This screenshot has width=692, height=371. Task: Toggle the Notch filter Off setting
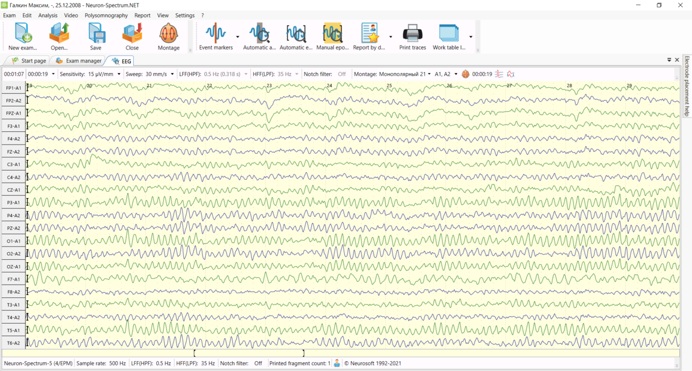342,74
